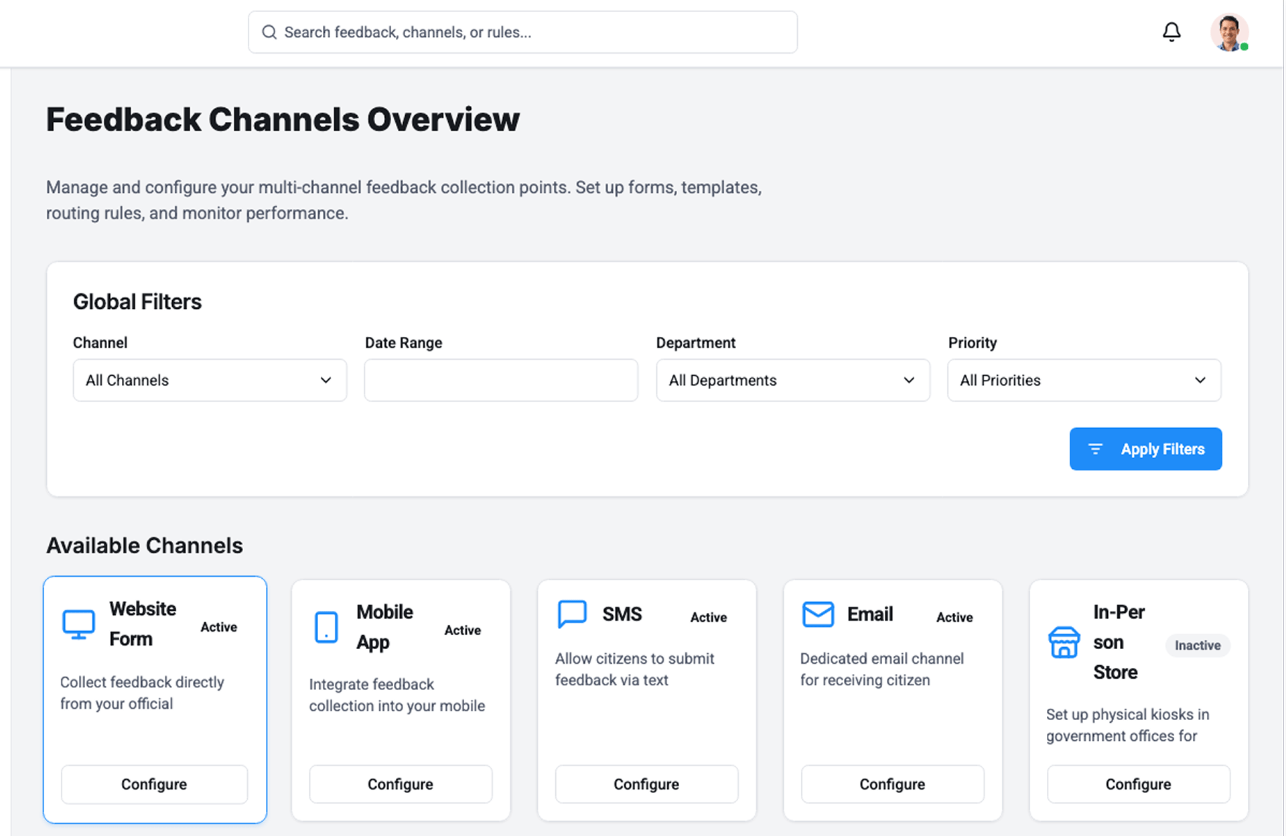Click the Email envelope icon
The height and width of the screenshot is (836, 1286).
coord(818,614)
